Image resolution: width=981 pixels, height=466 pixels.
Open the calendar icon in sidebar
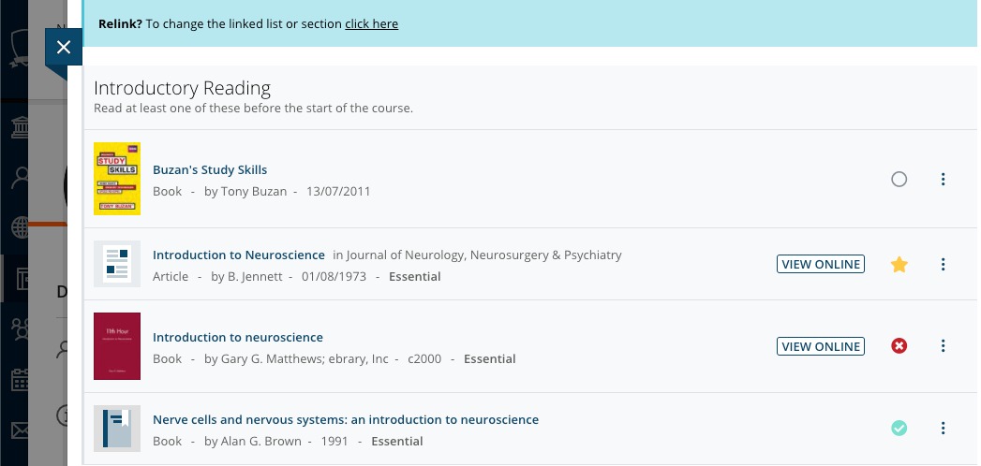(x=19, y=380)
